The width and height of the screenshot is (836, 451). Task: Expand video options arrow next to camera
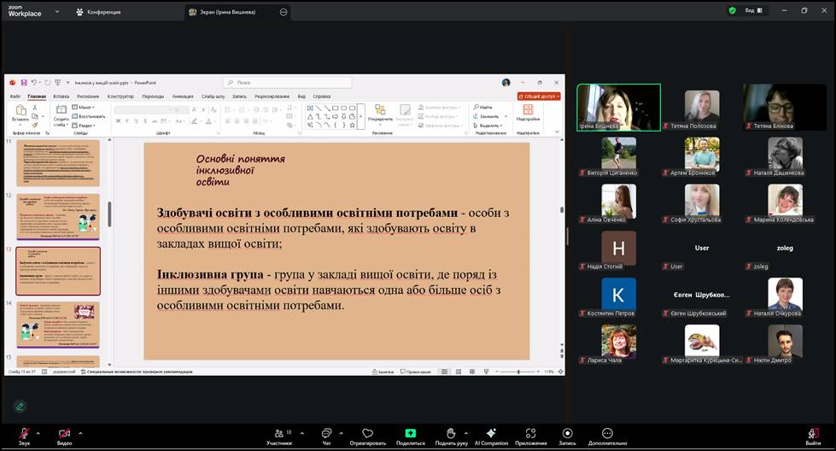pos(82,432)
